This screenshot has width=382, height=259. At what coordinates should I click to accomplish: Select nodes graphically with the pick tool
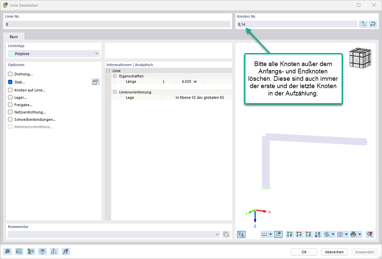pos(364,24)
